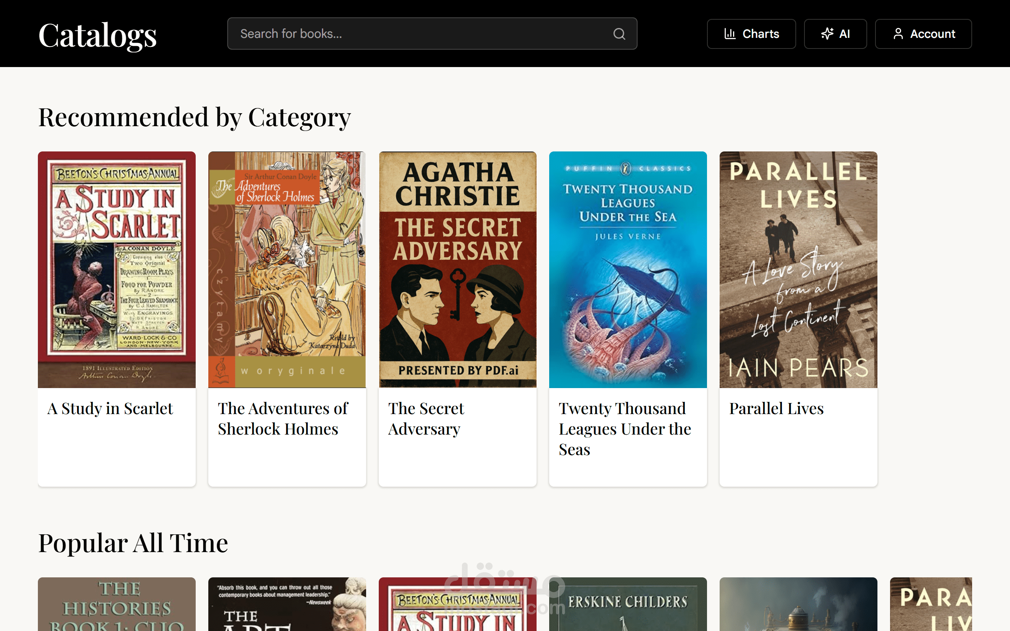
Task: Open Twenty Thousand Leagues Under the Sea cover
Action: click(628, 270)
